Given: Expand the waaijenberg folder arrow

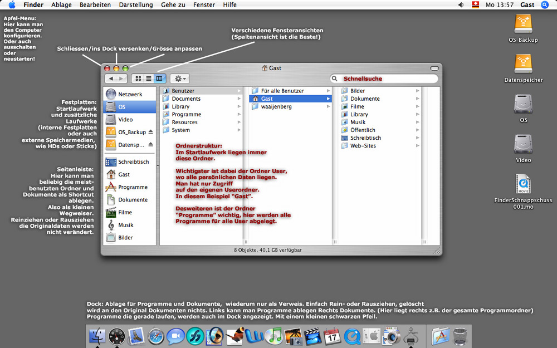Looking at the screenshot, I should click(x=328, y=106).
